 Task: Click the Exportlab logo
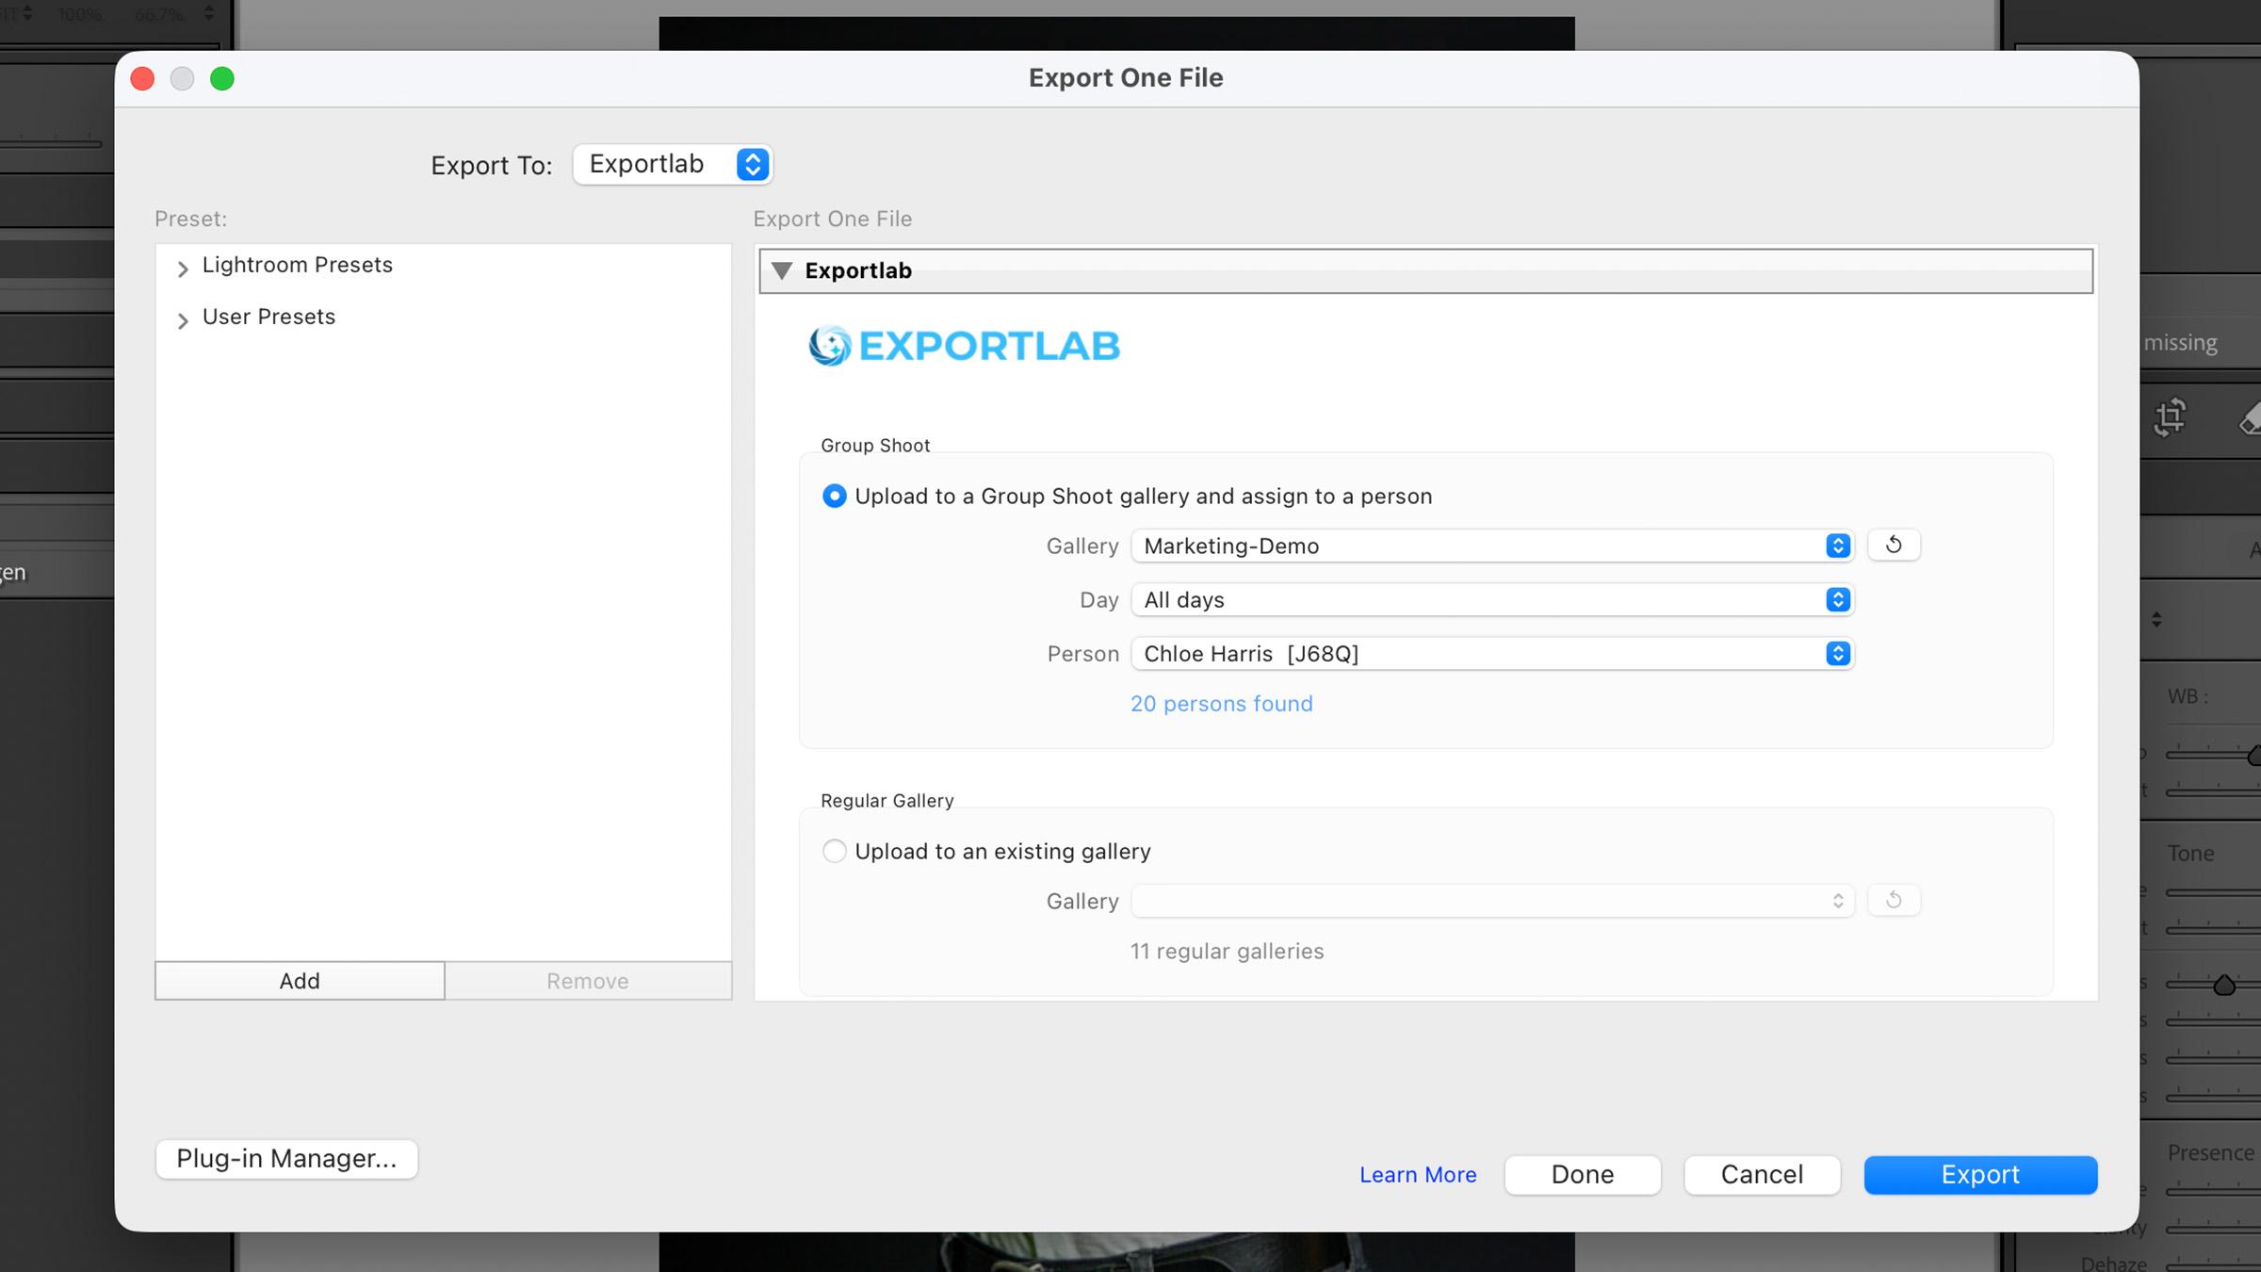coord(964,346)
